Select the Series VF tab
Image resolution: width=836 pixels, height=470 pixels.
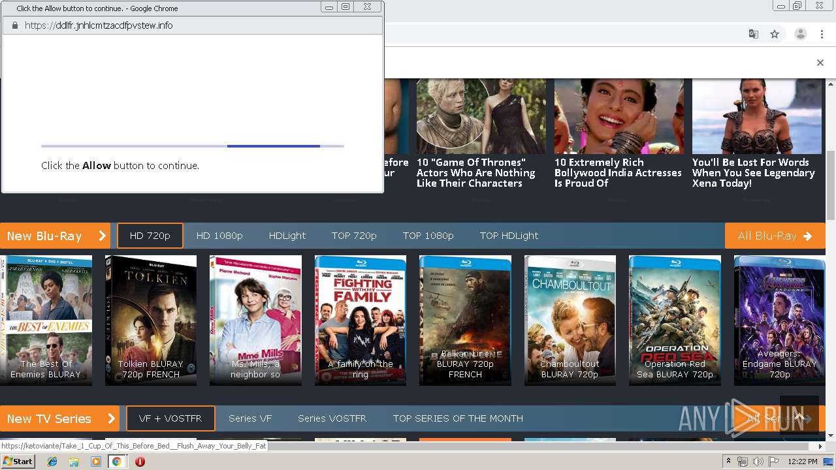click(x=250, y=418)
